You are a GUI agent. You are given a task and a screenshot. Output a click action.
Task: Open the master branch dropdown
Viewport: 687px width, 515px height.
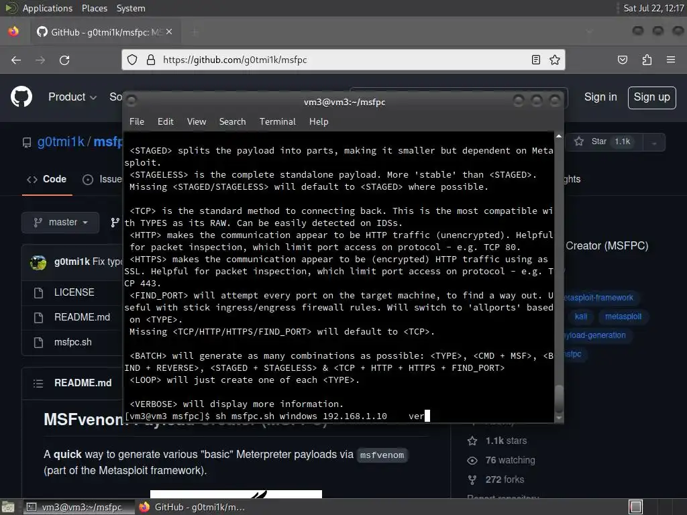point(60,223)
